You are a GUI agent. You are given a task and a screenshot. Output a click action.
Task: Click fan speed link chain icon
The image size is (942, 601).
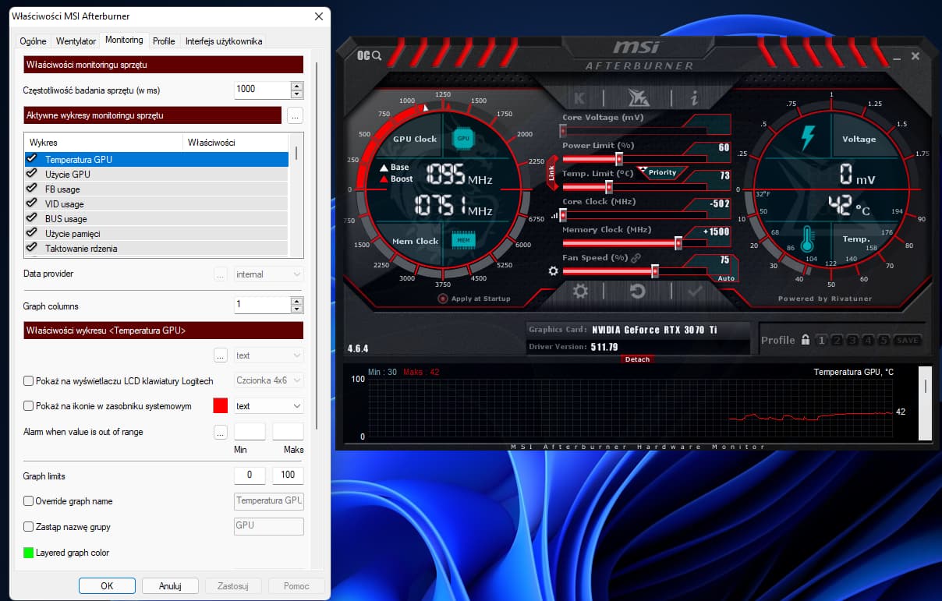coord(636,258)
